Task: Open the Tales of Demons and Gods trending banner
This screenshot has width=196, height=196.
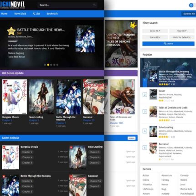Action: tap(121, 44)
